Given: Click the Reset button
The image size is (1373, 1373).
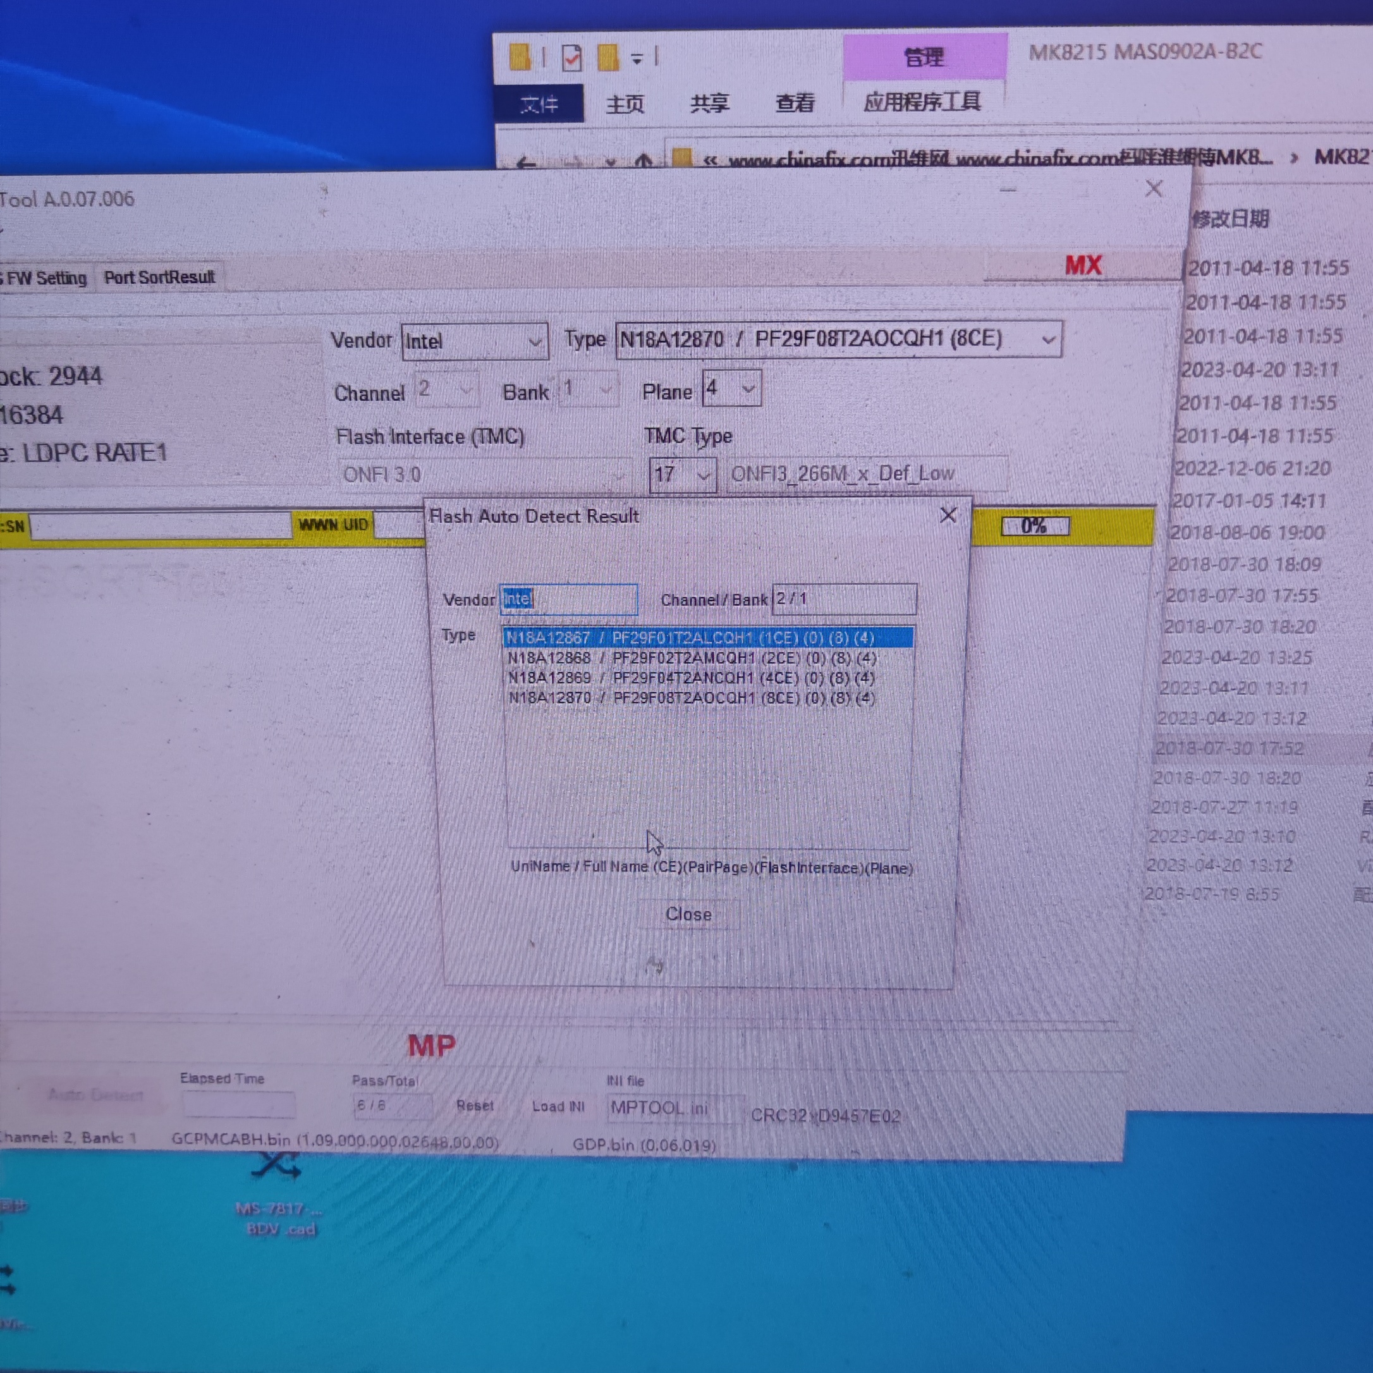Looking at the screenshot, I should pos(475,1105).
